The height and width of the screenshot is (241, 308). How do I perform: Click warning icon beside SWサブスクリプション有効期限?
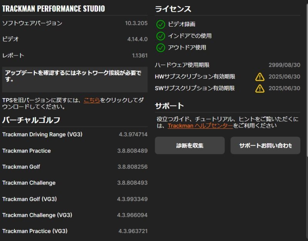[x=259, y=89]
